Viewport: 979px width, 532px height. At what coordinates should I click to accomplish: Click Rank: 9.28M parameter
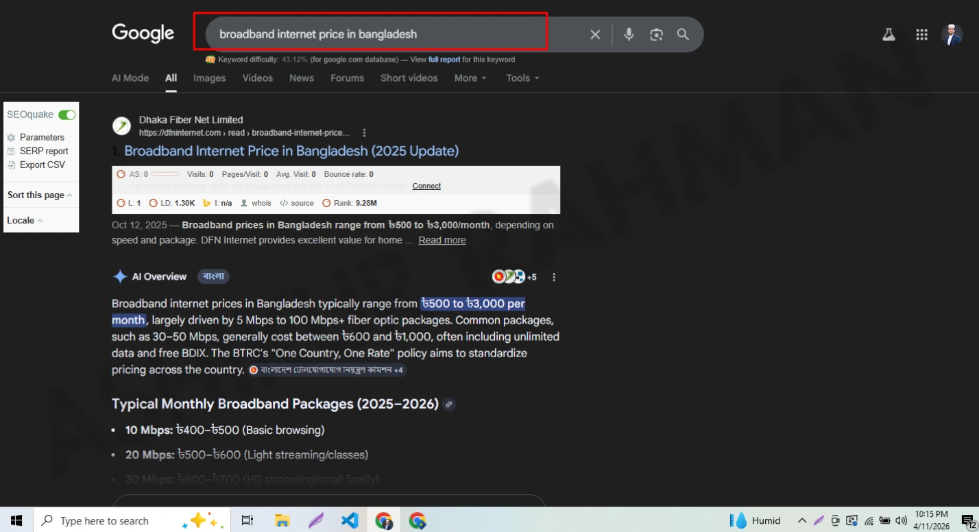350,203
